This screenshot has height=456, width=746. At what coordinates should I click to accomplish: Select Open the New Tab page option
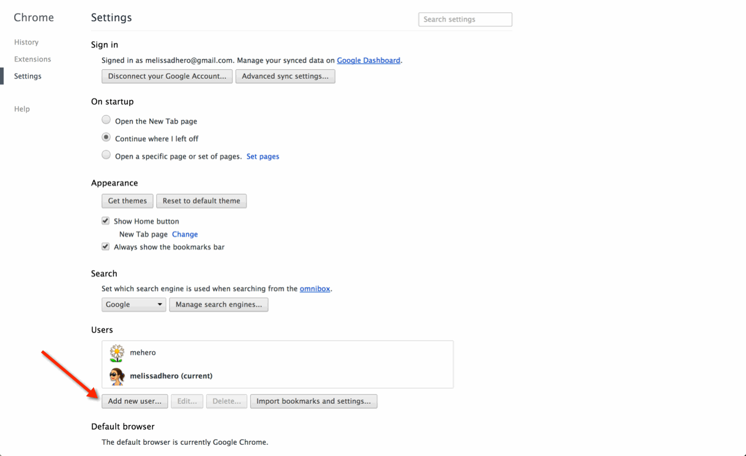tap(106, 120)
